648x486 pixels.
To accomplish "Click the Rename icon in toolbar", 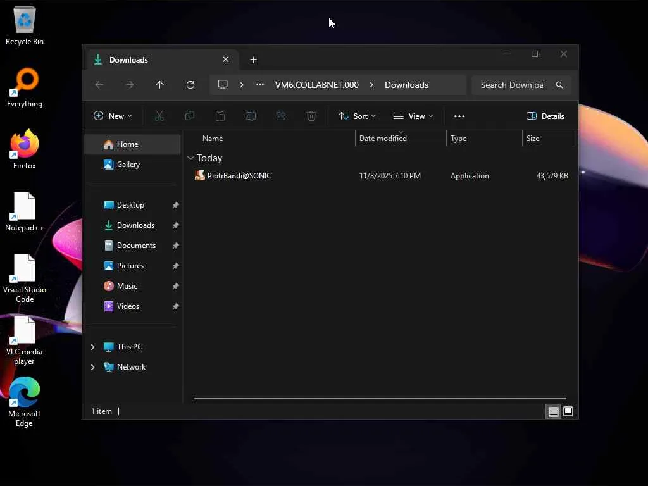I will click(251, 116).
